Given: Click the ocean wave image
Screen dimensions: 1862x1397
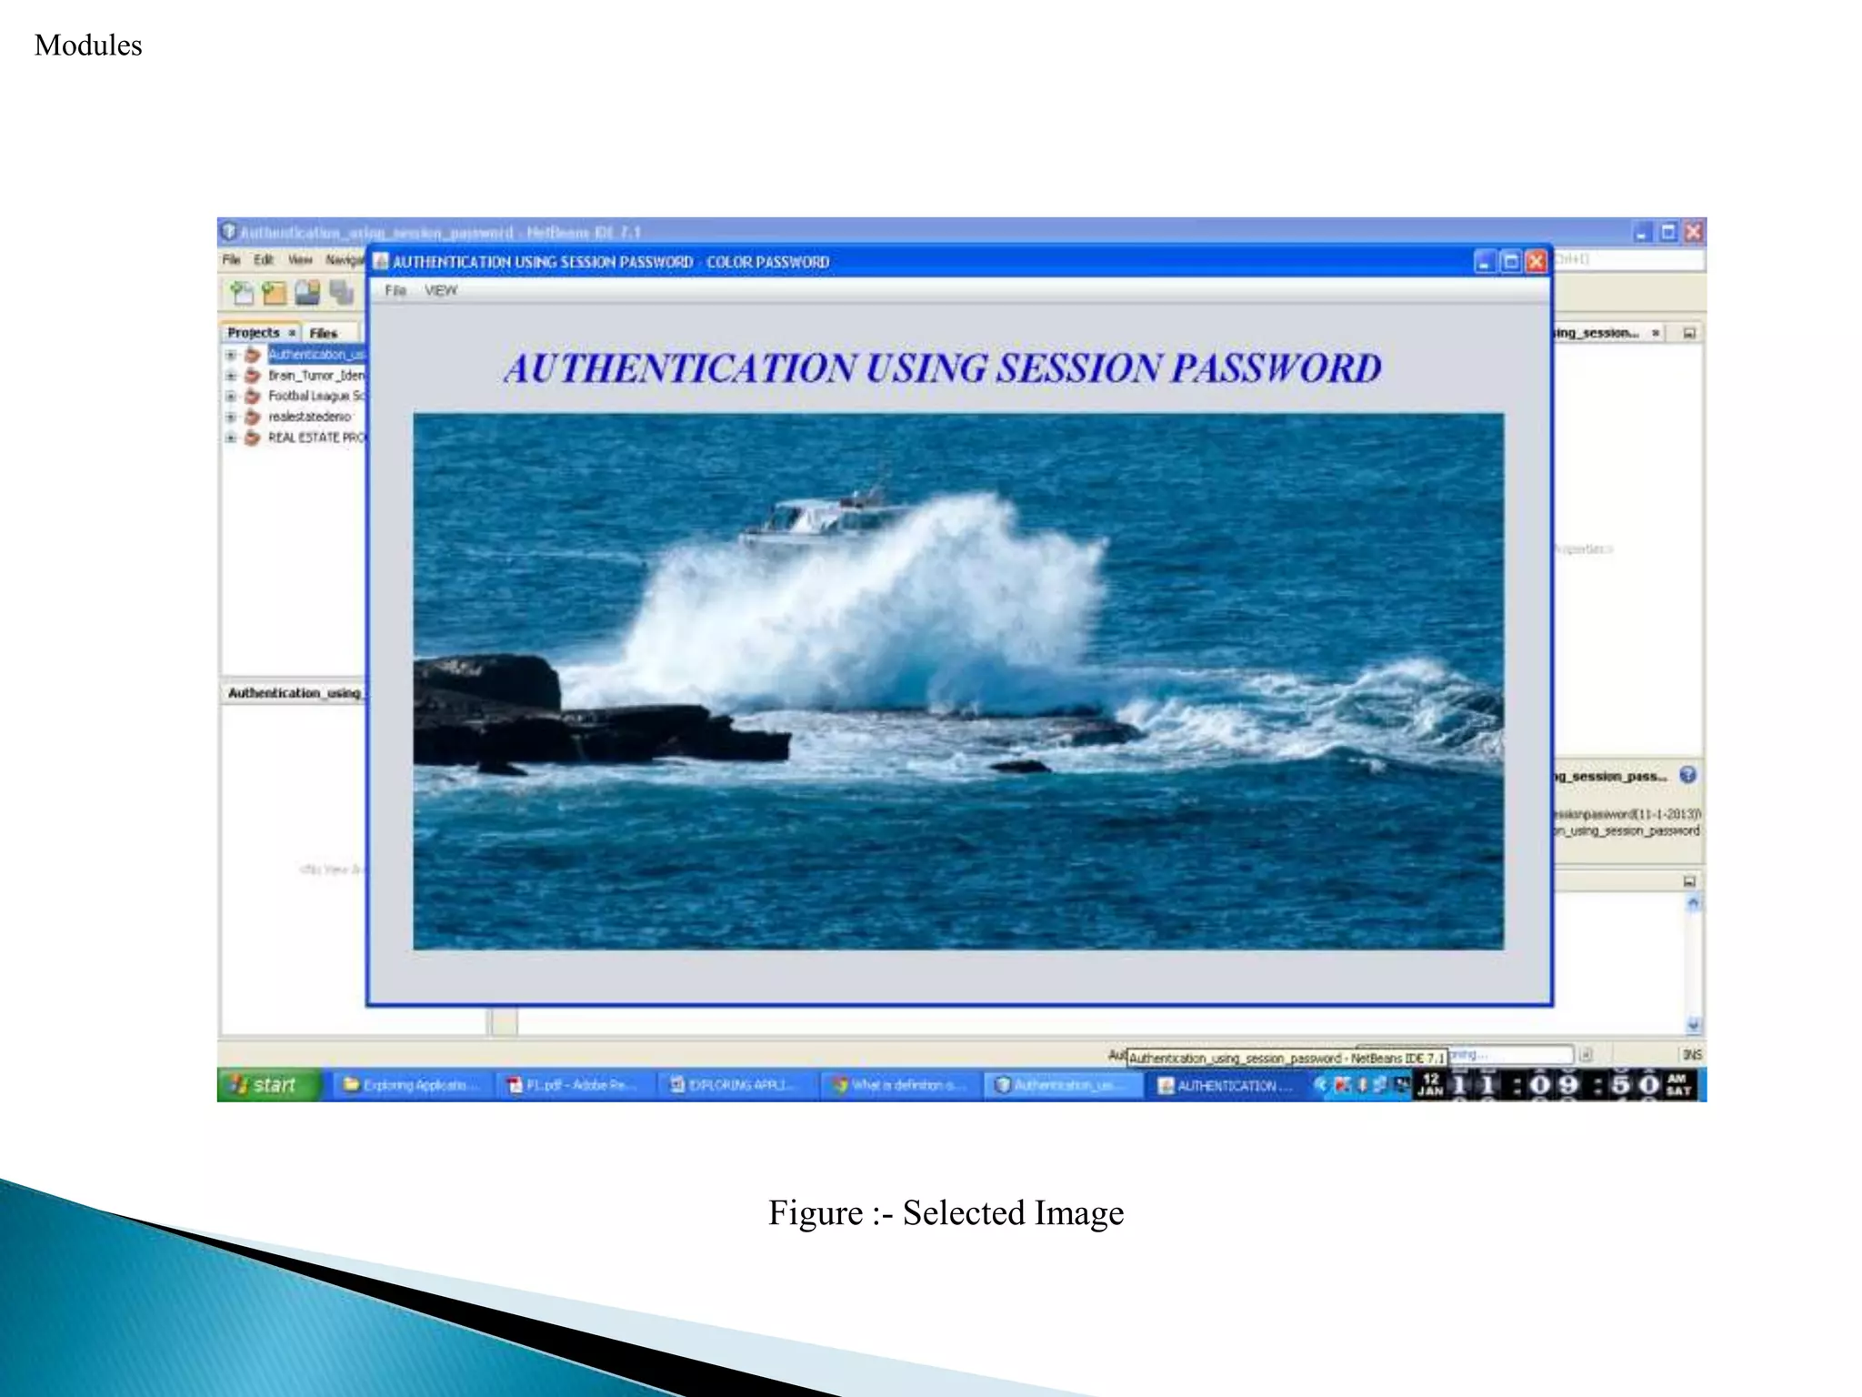Looking at the screenshot, I should (958, 681).
